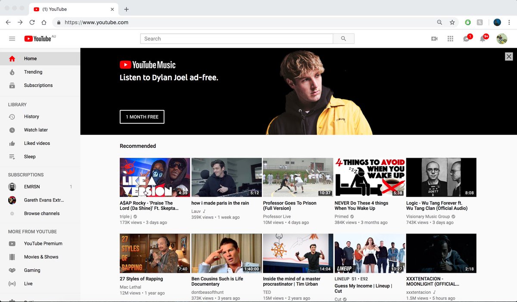Open the Professor Goes To Prison thumbnail

pyautogui.click(x=298, y=177)
